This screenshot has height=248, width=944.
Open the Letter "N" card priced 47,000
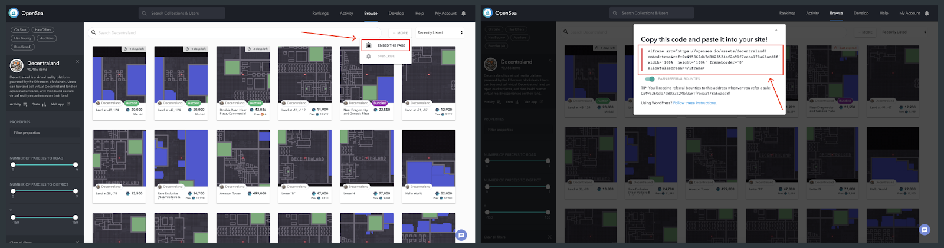pos(305,166)
